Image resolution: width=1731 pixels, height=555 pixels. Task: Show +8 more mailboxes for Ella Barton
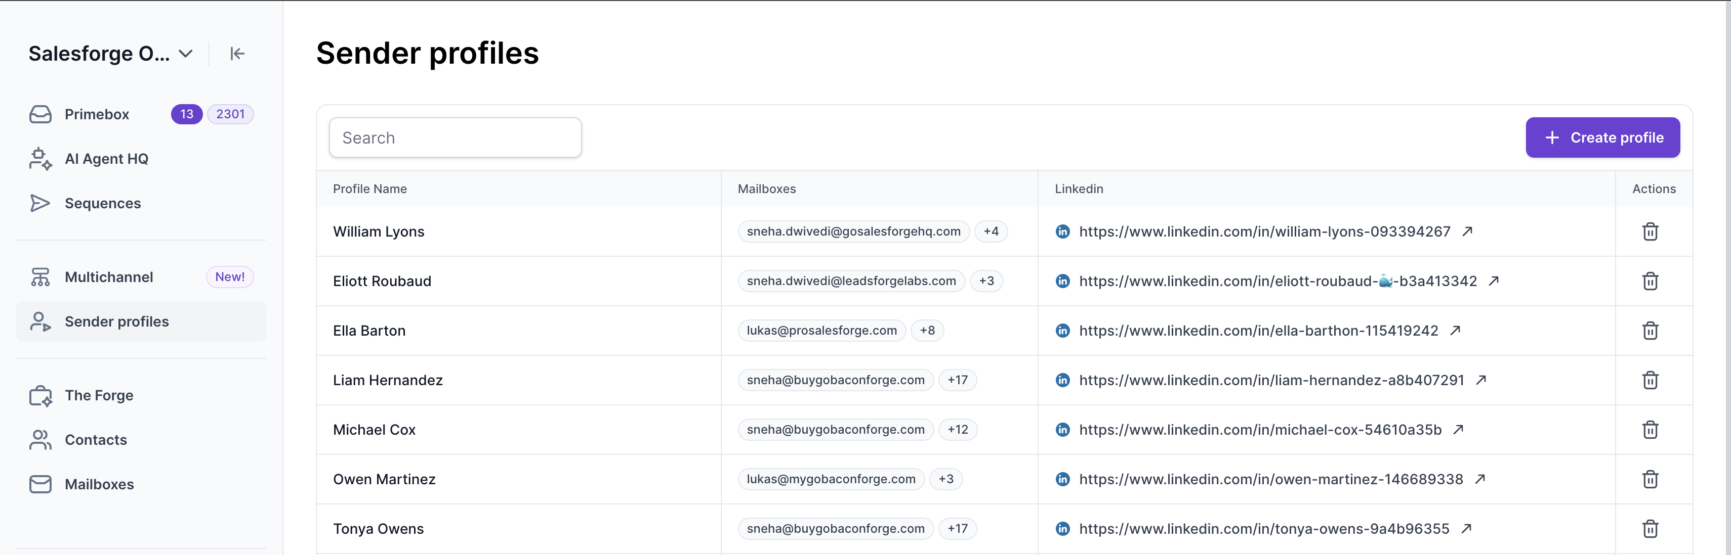[927, 330]
